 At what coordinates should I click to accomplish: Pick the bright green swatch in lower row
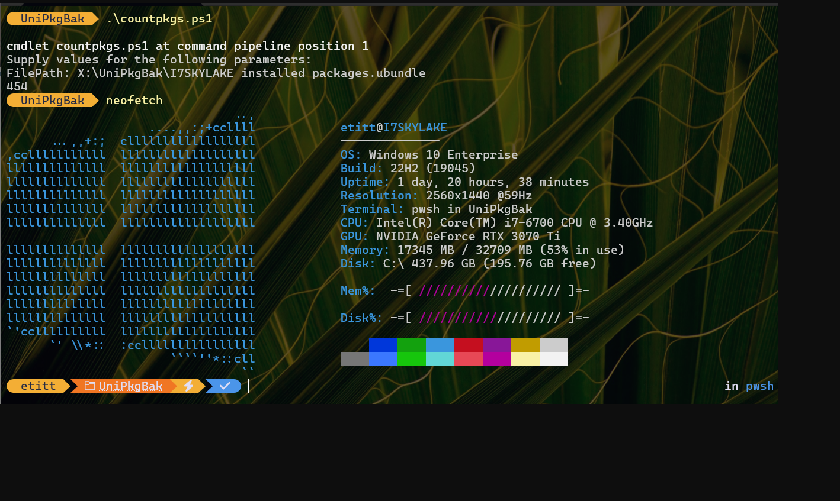pyautogui.click(x=412, y=358)
